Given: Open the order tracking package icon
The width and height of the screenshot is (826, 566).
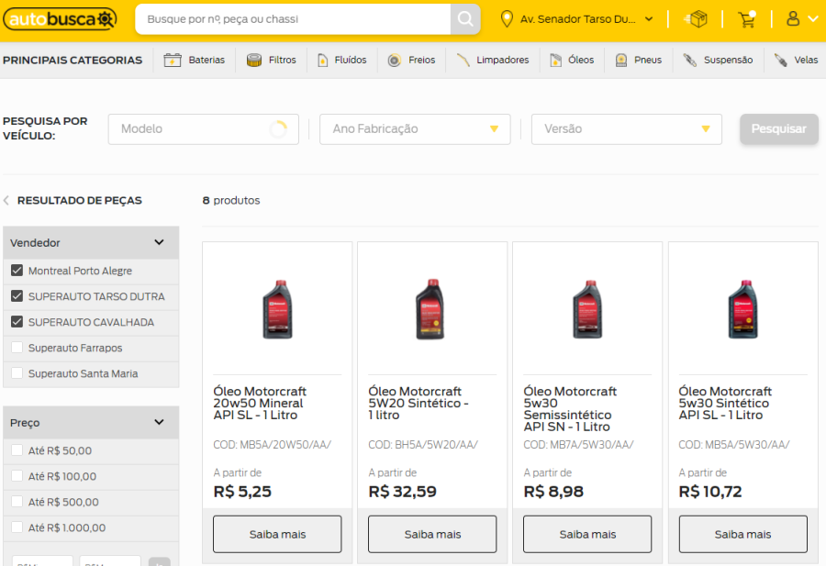Looking at the screenshot, I should 698,19.
